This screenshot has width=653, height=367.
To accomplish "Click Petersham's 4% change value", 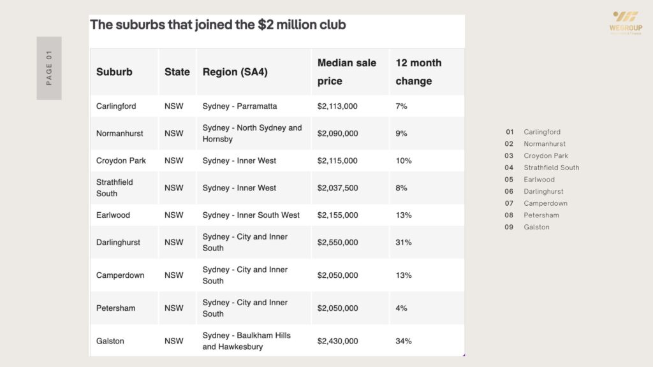I will [x=401, y=308].
